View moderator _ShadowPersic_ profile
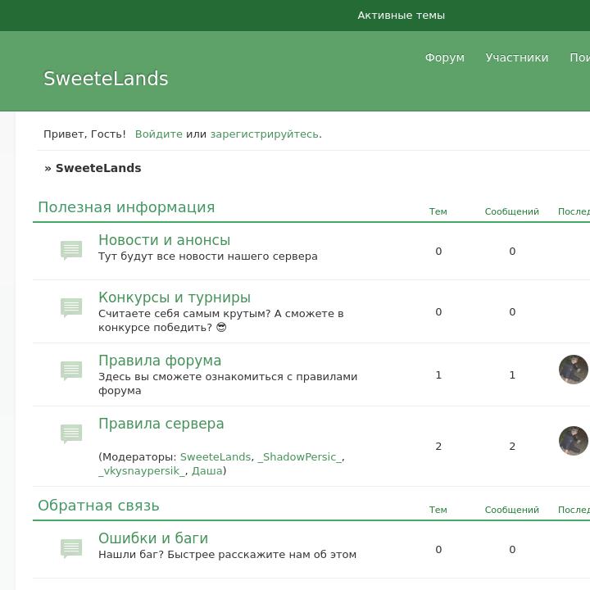 click(300, 456)
